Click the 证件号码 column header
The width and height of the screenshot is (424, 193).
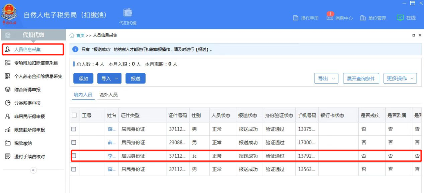[x=177, y=115]
